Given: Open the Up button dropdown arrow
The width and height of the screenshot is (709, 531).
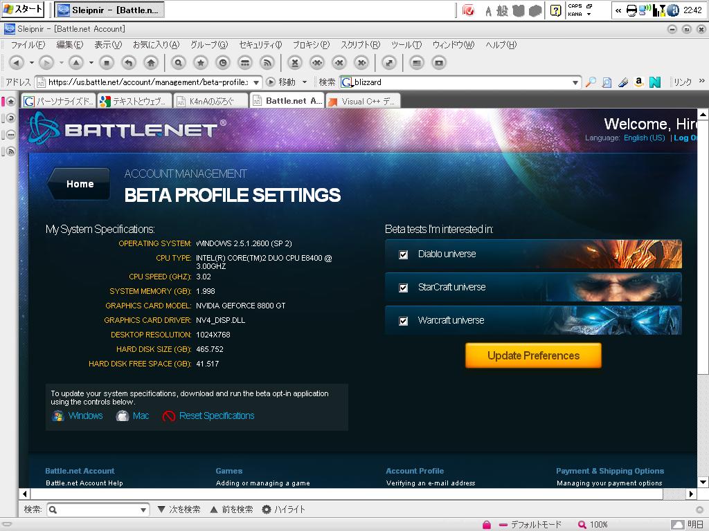Looking at the screenshot, I should tap(91, 63).
